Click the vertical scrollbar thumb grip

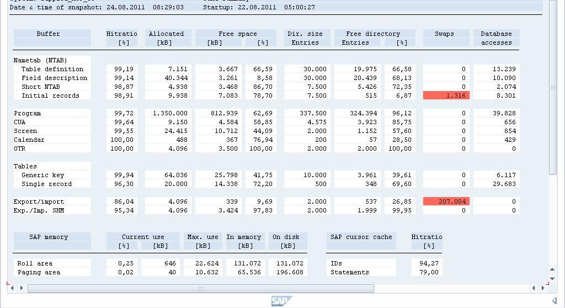(x=553, y=88)
